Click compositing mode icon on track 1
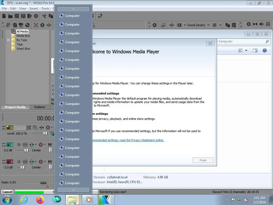This screenshot has width=273, height=205. [52, 133]
